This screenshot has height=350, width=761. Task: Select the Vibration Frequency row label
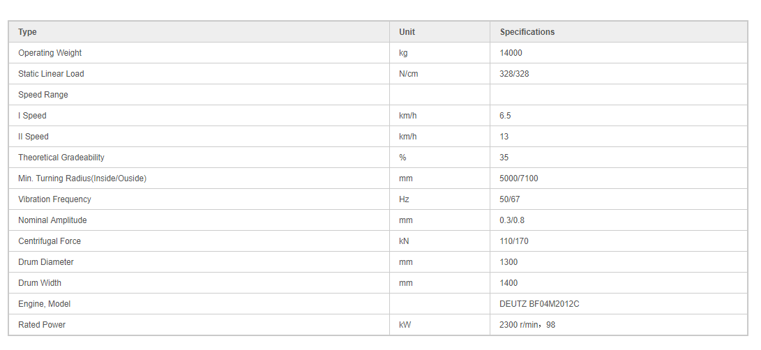click(54, 199)
